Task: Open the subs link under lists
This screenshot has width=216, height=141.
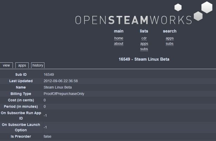Action: pos(144,49)
